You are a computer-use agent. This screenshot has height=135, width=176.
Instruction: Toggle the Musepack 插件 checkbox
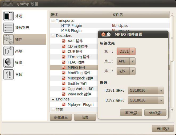tap(64, 78)
